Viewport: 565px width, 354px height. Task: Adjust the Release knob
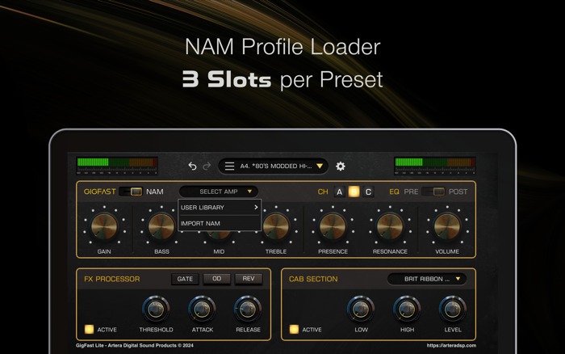tap(248, 310)
